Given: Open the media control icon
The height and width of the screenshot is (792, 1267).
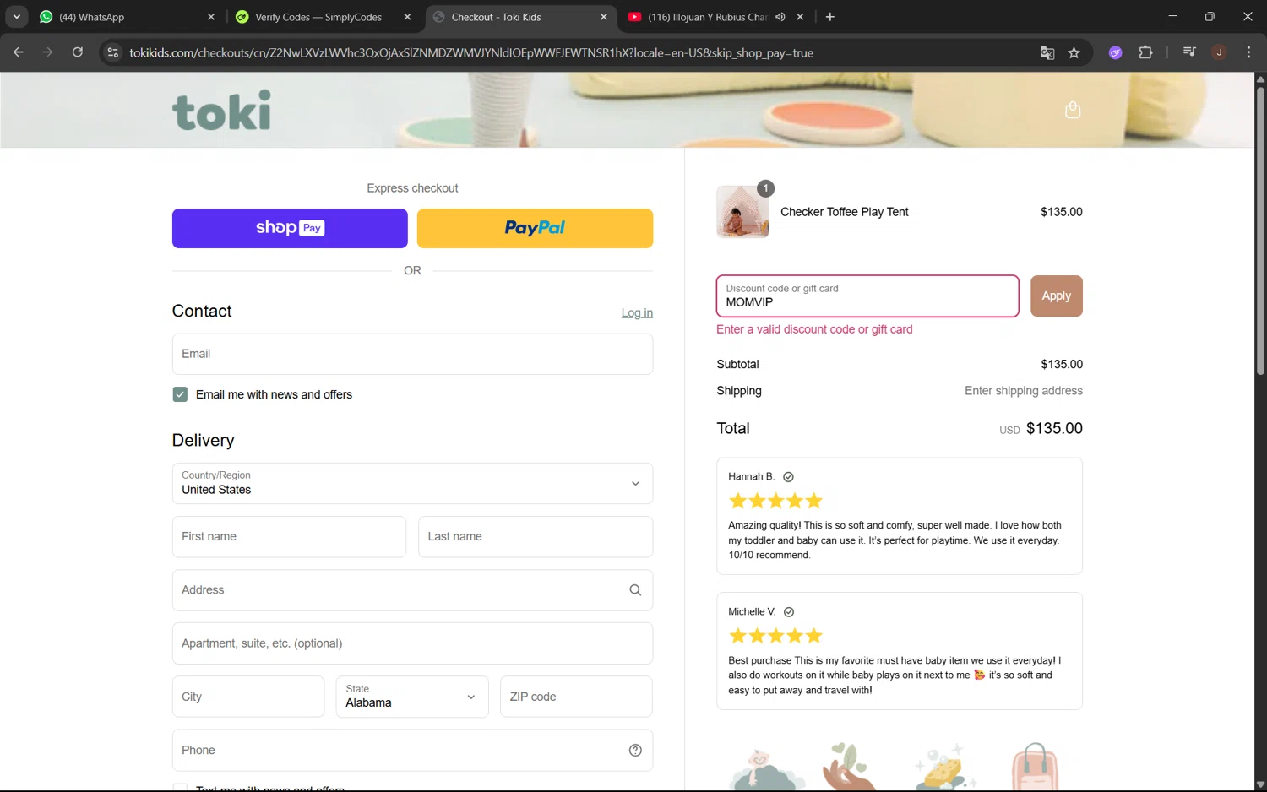Looking at the screenshot, I should [1189, 52].
